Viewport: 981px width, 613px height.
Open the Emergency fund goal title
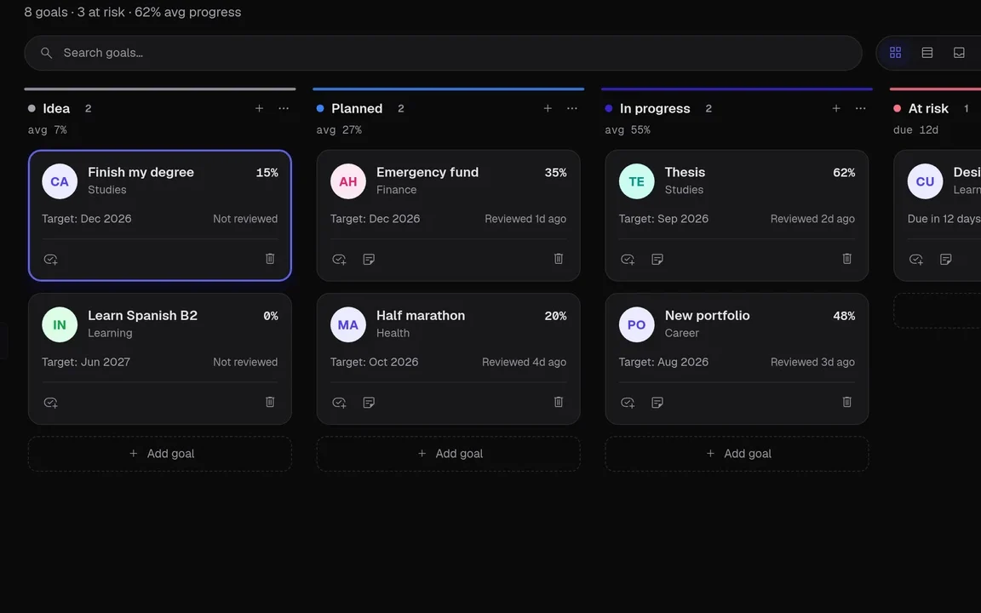(x=427, y=172)
